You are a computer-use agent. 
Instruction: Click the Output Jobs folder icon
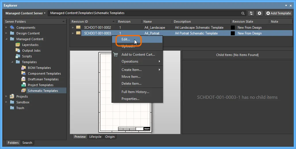18,50
